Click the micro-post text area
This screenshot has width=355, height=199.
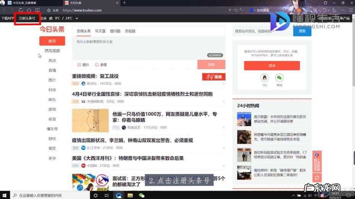pos(149,48)
